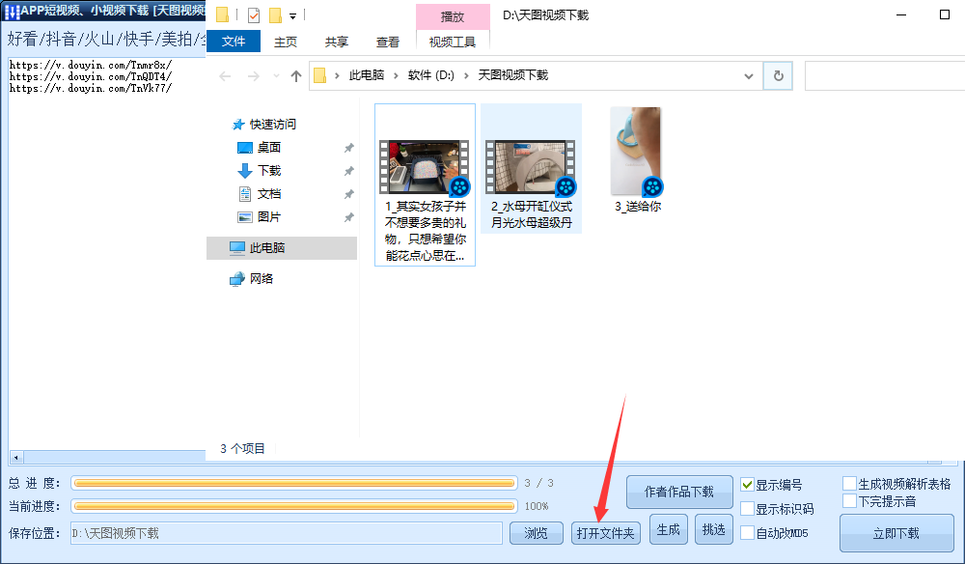Open the 视频工具 ribbon tab

tap(453, 42)
